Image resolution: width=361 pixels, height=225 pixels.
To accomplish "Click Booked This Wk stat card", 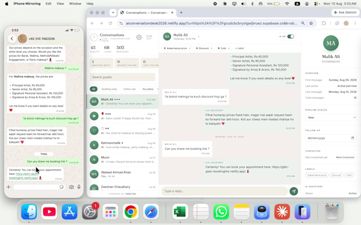I will (127, 63).
